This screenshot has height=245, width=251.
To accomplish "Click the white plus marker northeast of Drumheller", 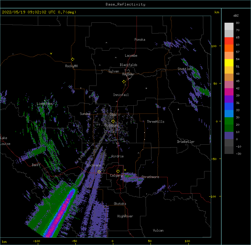I will [178, 109].
